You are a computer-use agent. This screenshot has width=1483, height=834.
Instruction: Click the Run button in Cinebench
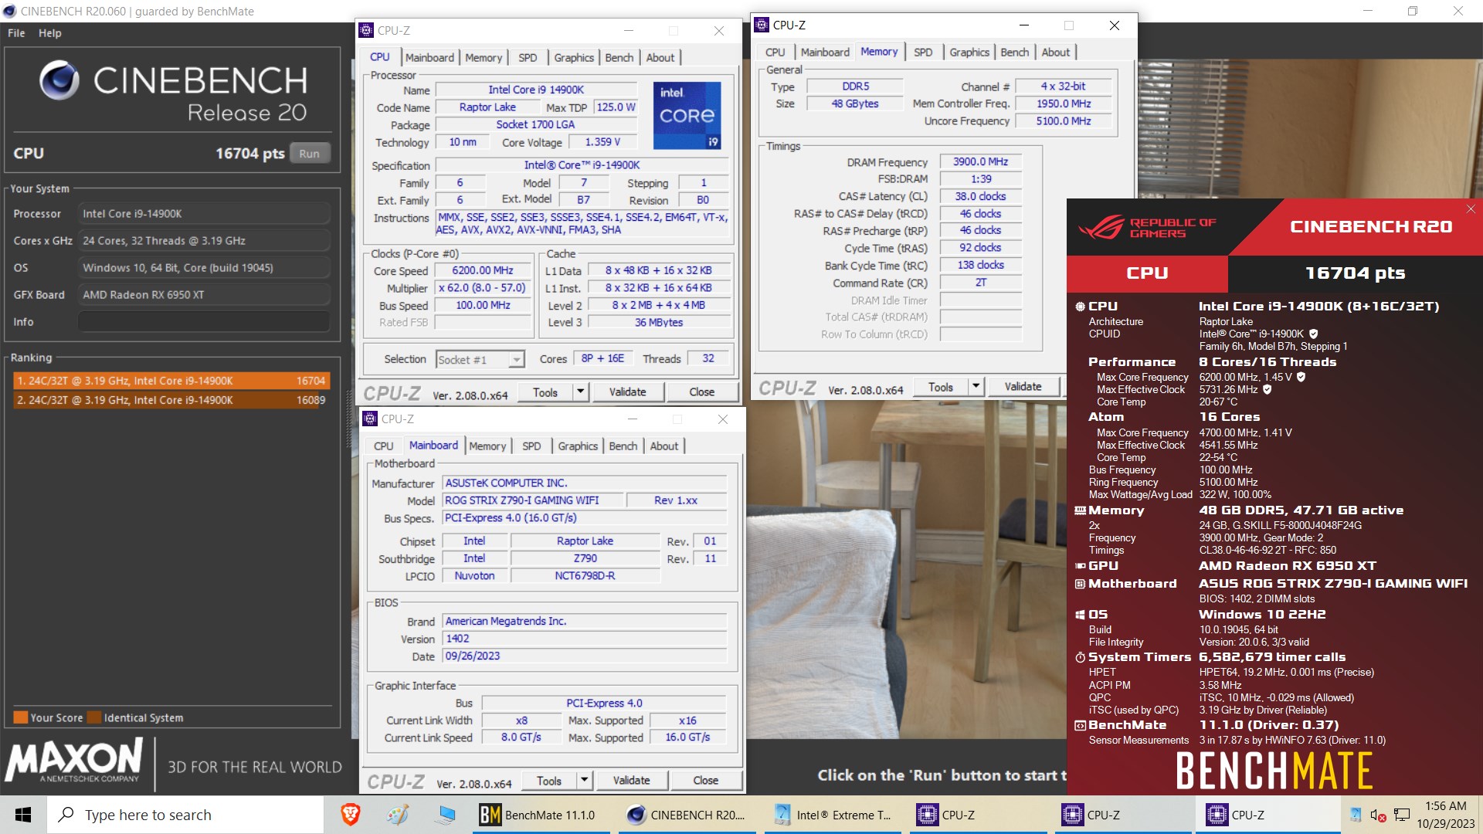[310, 154]
